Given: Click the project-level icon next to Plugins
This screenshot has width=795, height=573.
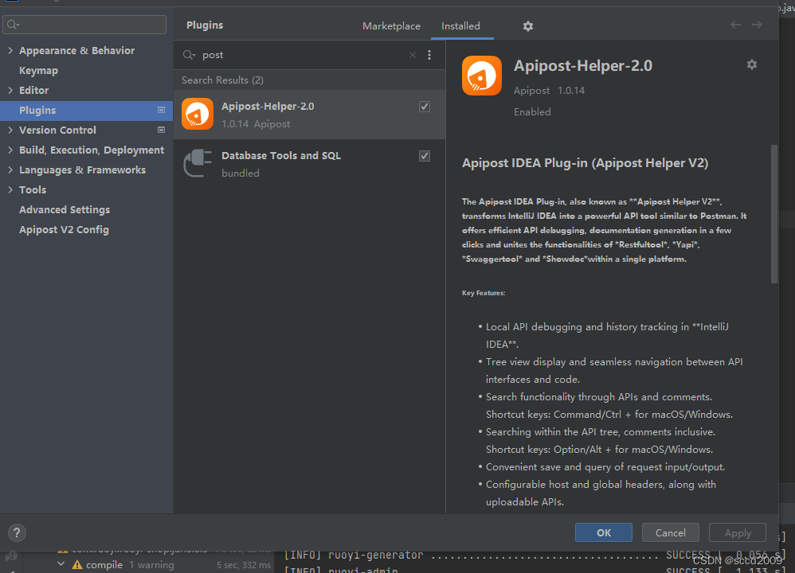Looking at the screenshot, I should pyautogui.click(x=161, y=110).
